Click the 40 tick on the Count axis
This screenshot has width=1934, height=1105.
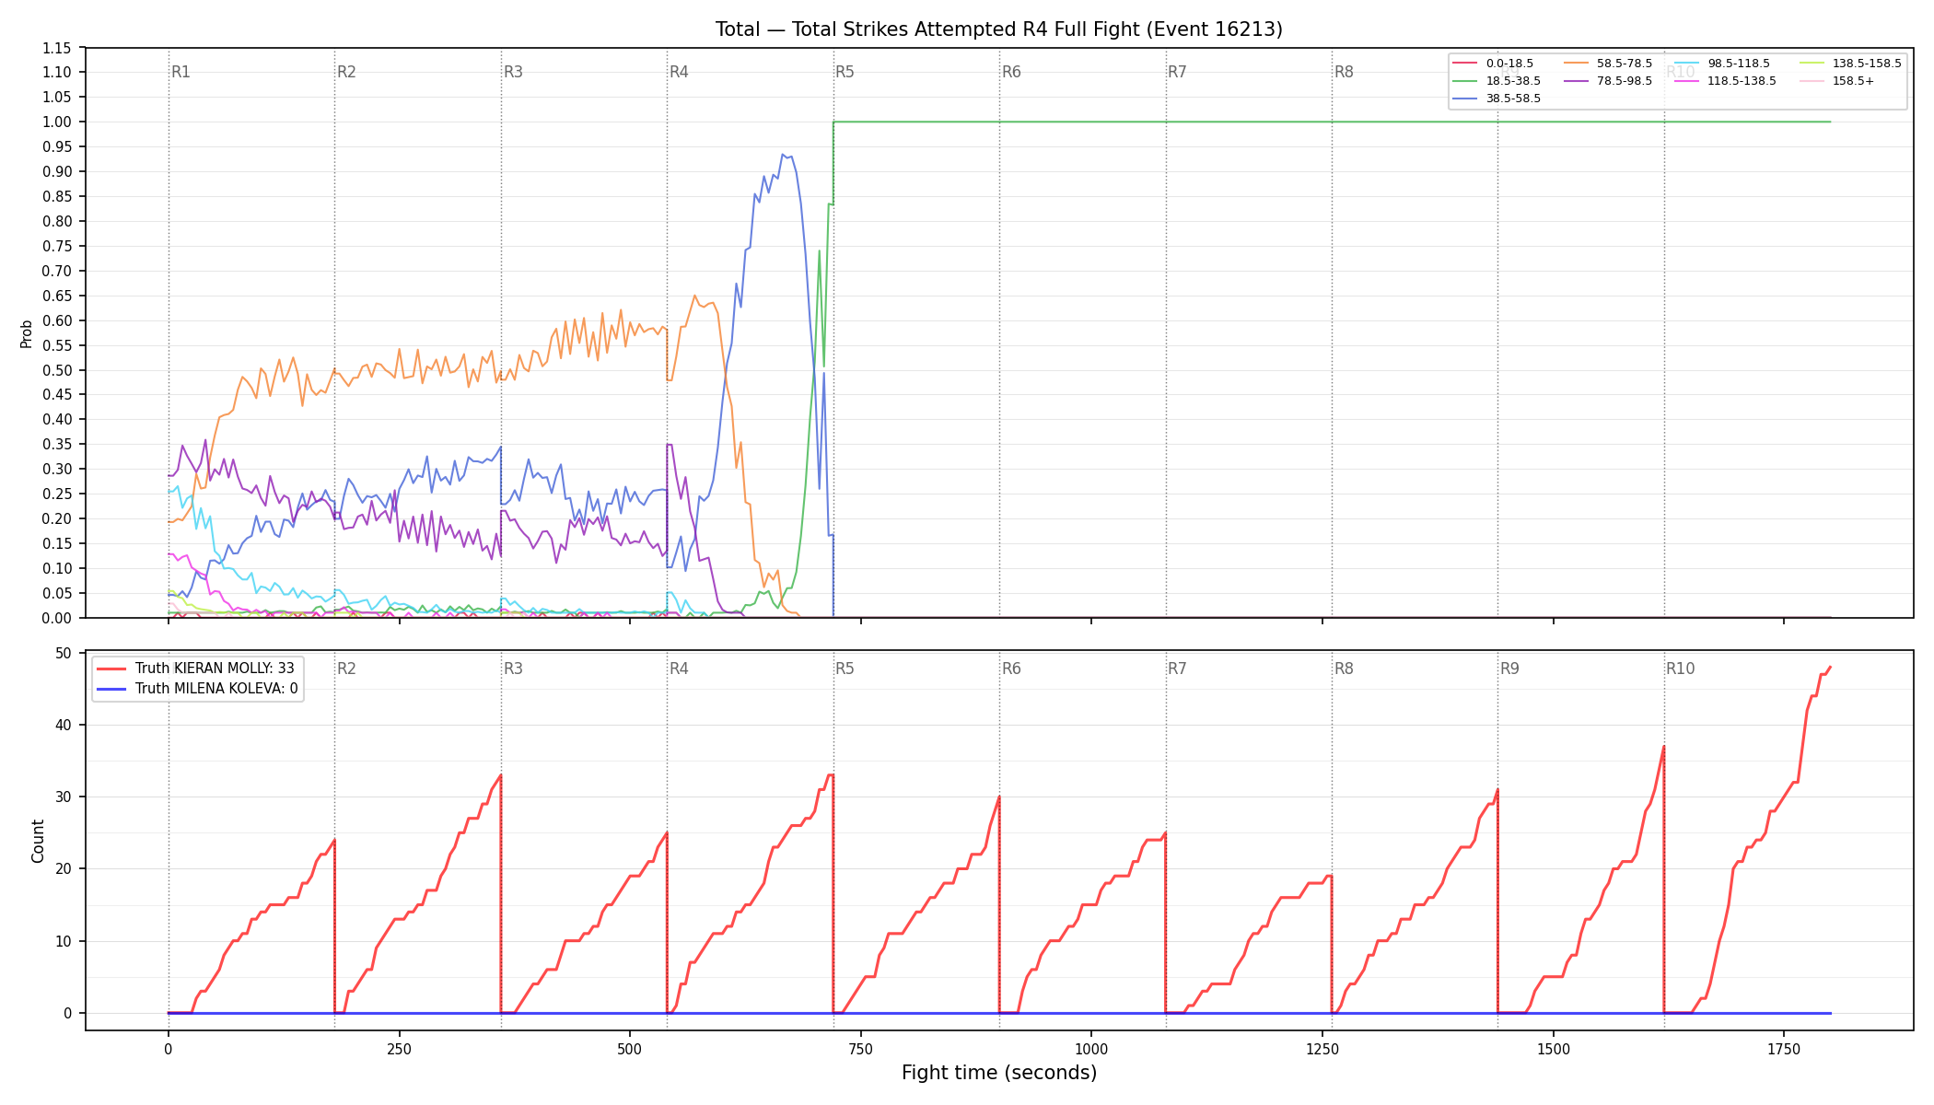64,725
